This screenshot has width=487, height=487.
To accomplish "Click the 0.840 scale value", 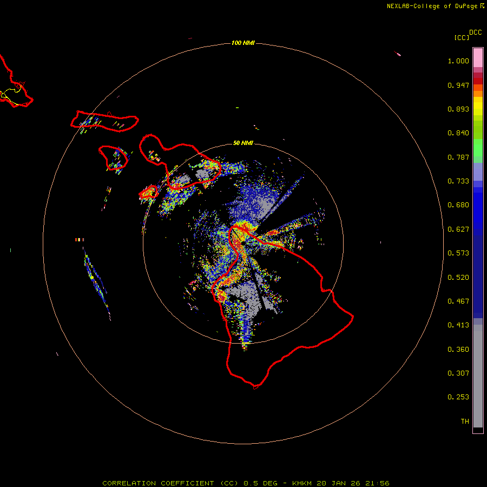I will [x=458, y=133].
